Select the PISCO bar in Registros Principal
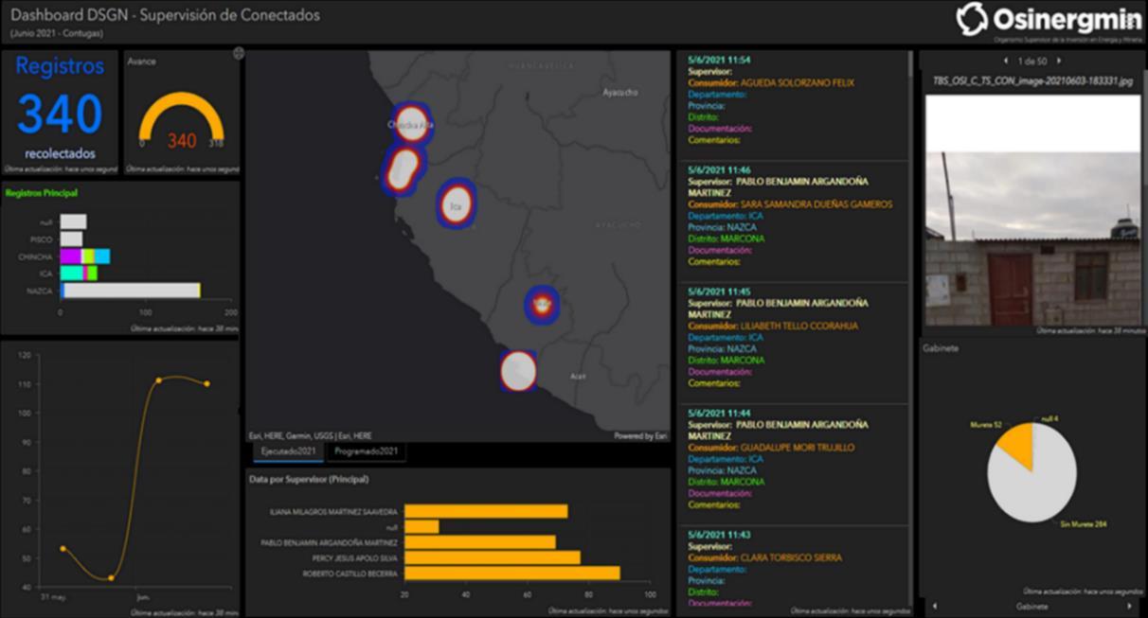The image size is (1148, 618). tap(71, 239)
